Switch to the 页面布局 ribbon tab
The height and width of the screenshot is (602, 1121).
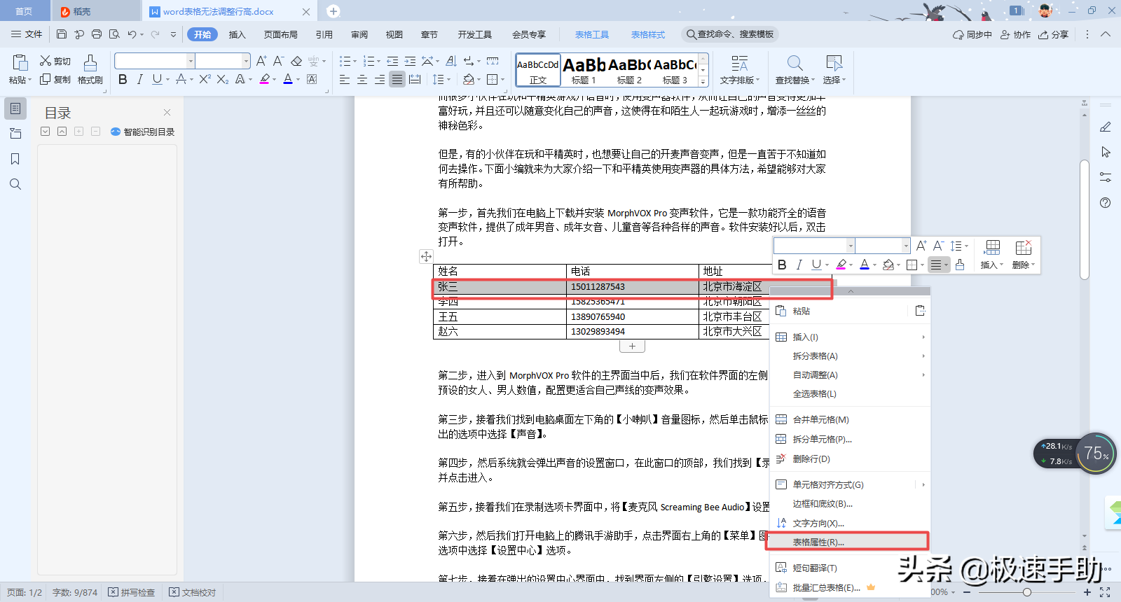click(281, 34)
